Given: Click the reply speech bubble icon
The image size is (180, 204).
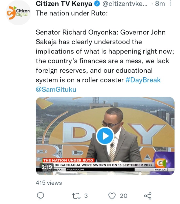Looking at the screenshot, I should point(40,196).
